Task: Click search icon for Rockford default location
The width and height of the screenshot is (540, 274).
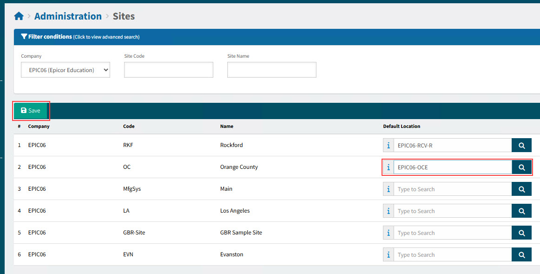Action: click(x=521, y=146)
